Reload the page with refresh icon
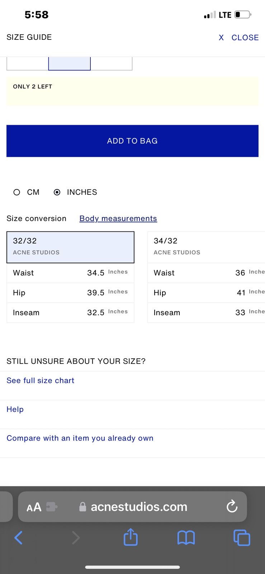 (x=232, y=506)
